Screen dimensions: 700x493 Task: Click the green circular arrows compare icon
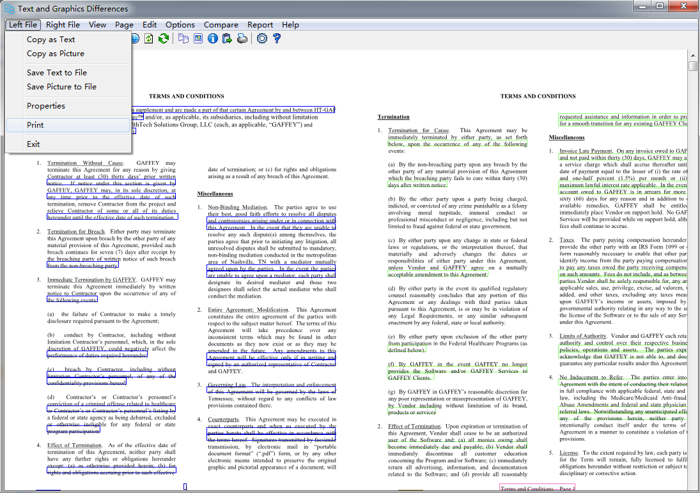[x=164, y=39]
